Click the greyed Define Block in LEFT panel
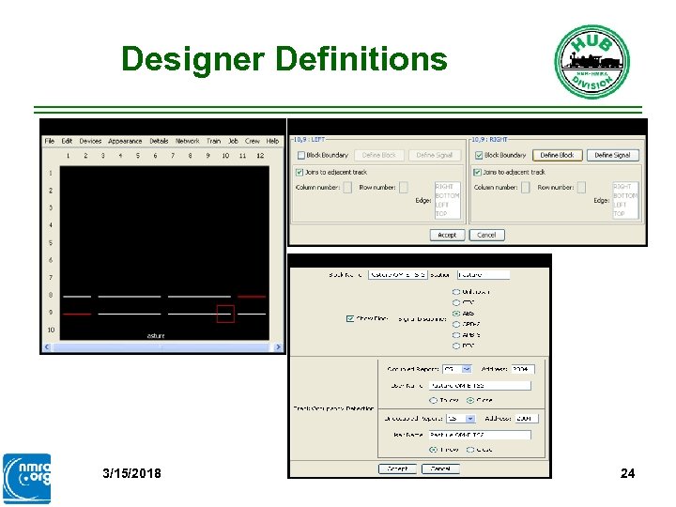This screenshot has width=676, height=507. tap(379, 155)
